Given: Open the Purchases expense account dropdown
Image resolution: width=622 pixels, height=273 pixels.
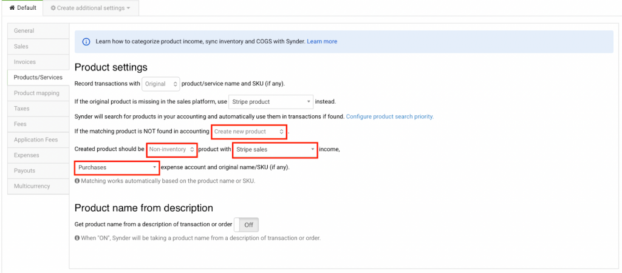Looking at the screenshot, I should (x=117, y=167).
